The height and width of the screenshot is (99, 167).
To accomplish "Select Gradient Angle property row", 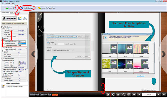I will (x=13, y=66).
